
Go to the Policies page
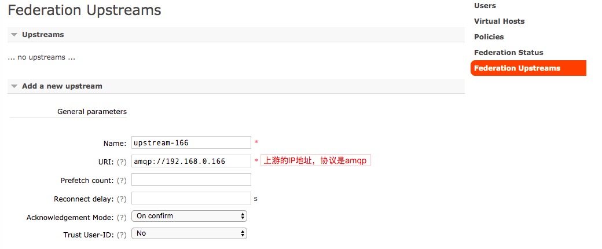coord(489,37)
